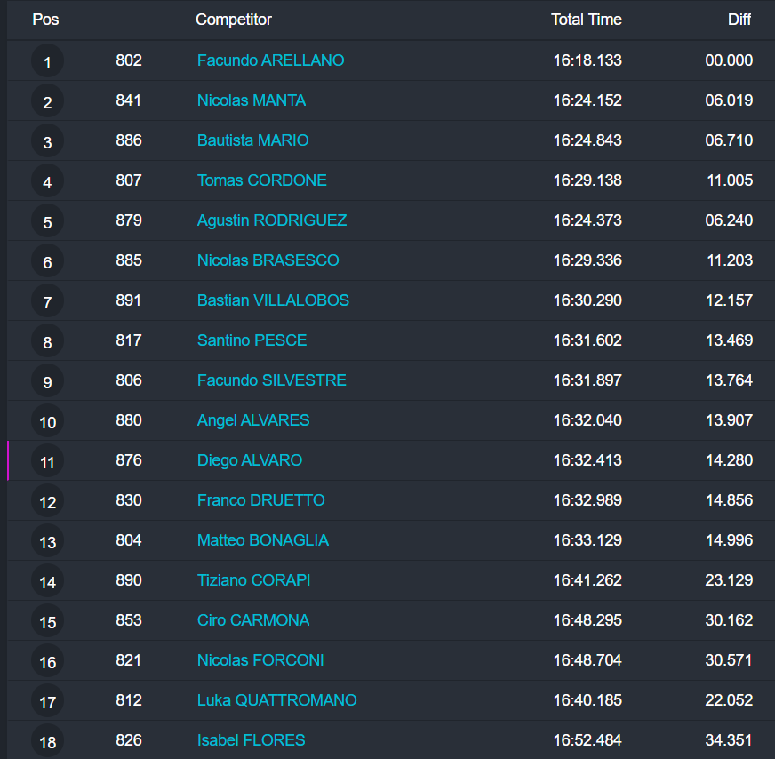This screenshot has width=775, height=759.
Task: Click the position 11 circle badge
Action: [x=47, y=461]
